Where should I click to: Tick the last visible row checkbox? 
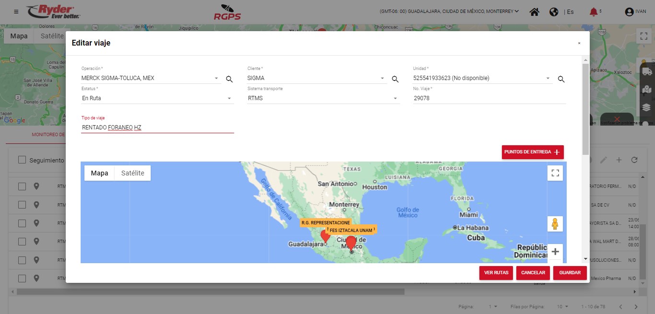click(x=22, y=278)
